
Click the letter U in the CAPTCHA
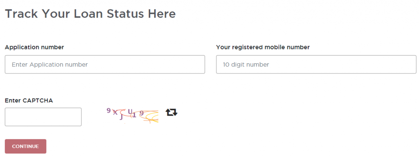[x=130, y=111]
